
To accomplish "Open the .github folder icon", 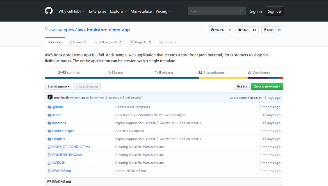I will pos(49,107).
